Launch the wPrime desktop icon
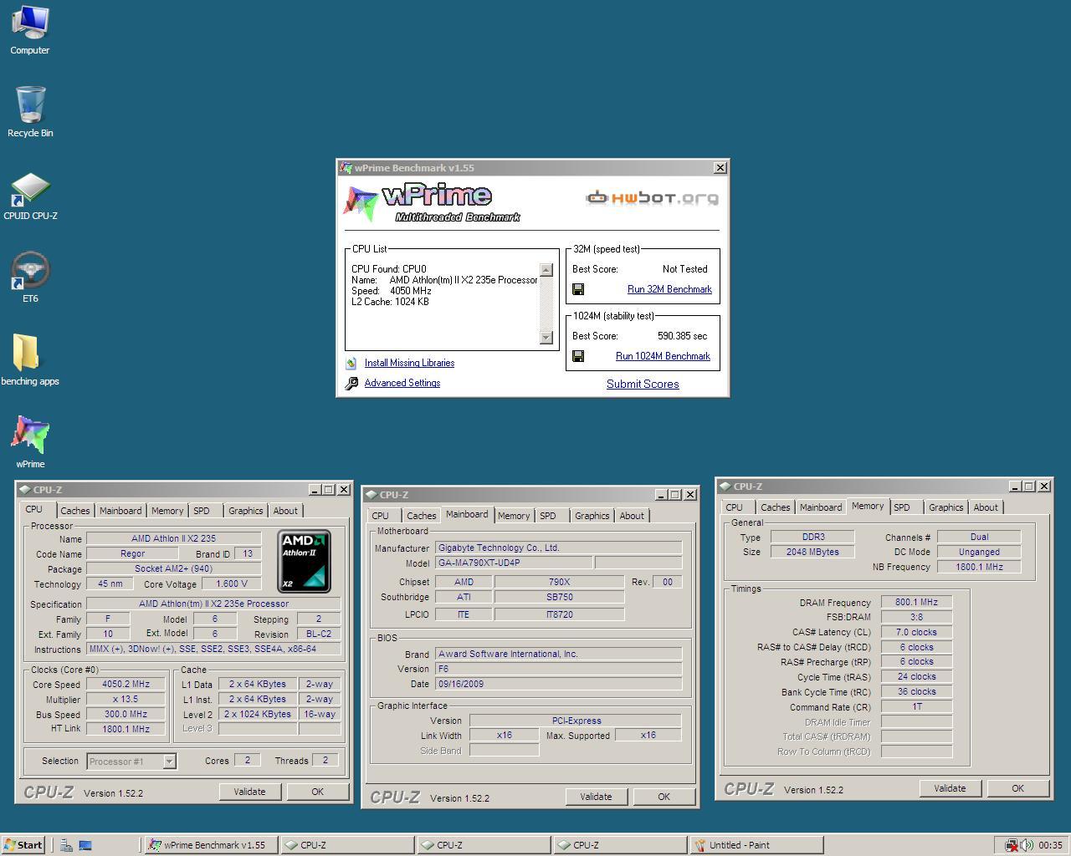The image size is (1071, 856). 30,442
